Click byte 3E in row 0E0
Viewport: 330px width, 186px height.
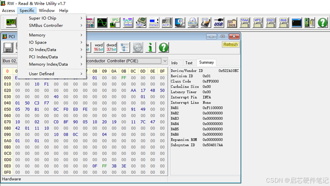point(124,166)
